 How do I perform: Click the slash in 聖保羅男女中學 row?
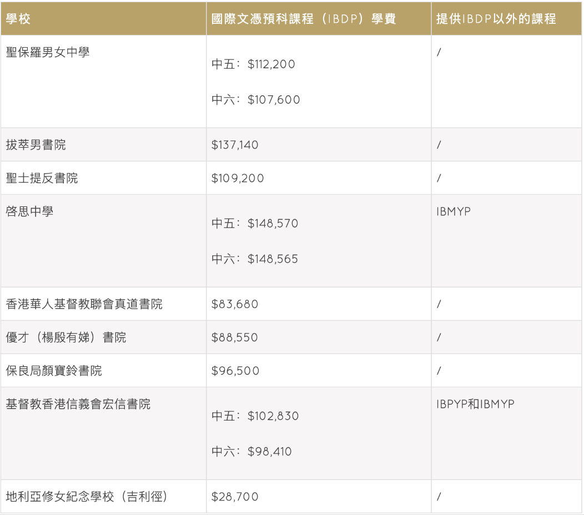click(x=439, y=52)
